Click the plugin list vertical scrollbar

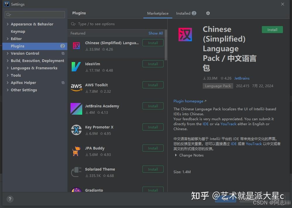166,45
